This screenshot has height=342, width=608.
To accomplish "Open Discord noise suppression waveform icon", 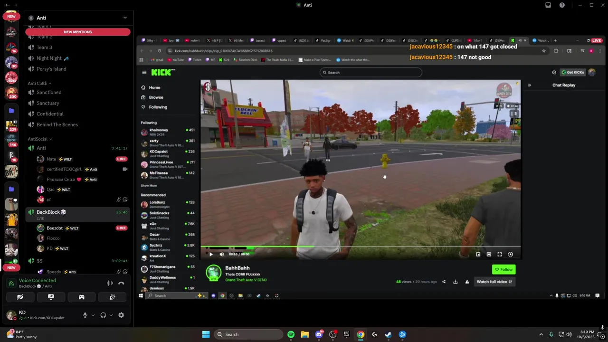I will (110, 283).
